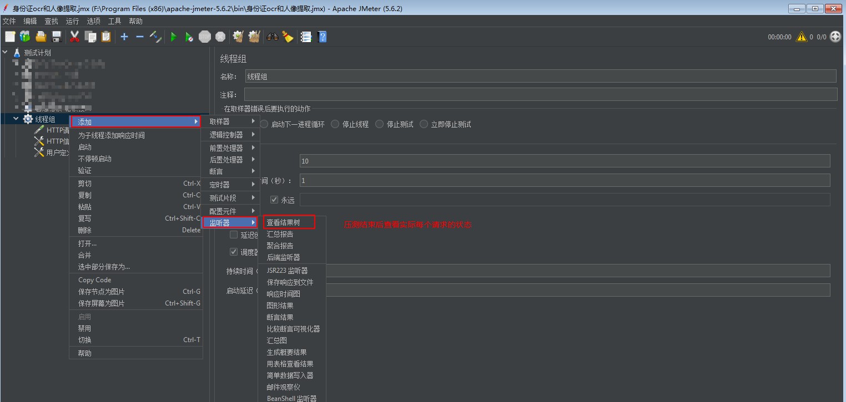The height and width of the screenshot is (402, 846).
Task: Create a new test plan via toolbar icon
Action: pos(10,37)
